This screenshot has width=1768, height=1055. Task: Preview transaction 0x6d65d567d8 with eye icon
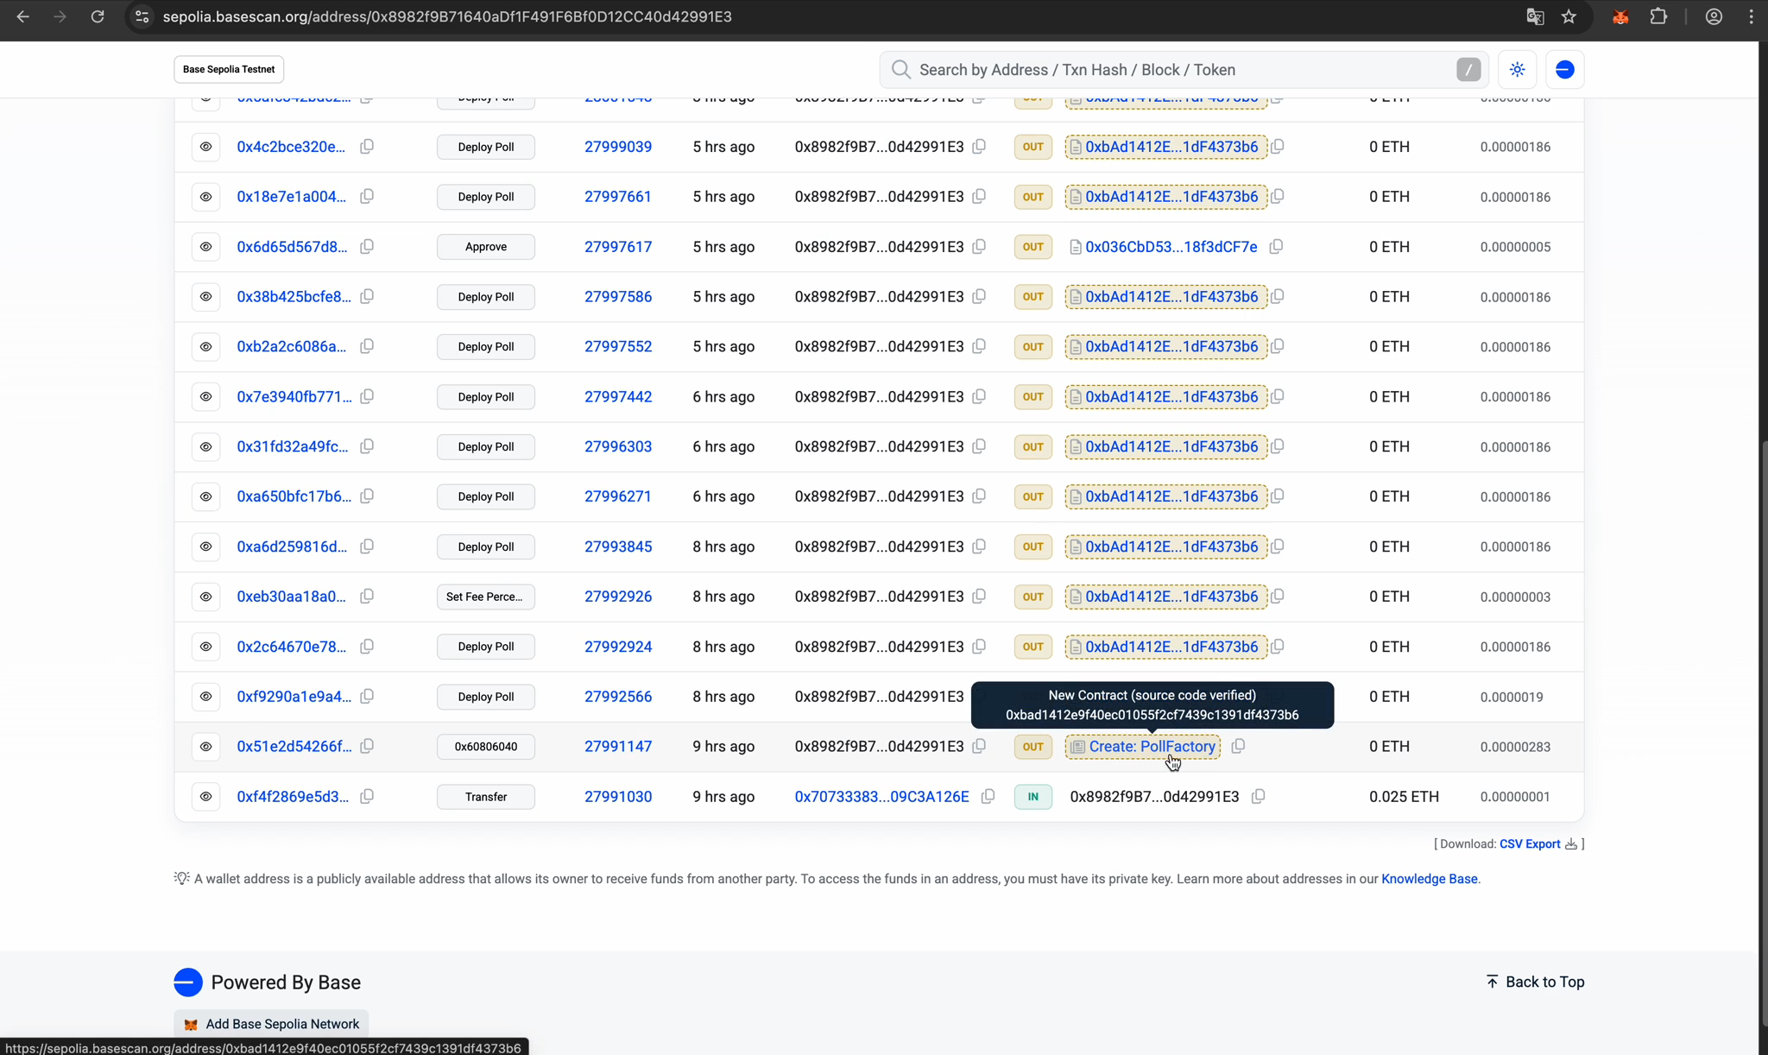(x=205, y=247)
